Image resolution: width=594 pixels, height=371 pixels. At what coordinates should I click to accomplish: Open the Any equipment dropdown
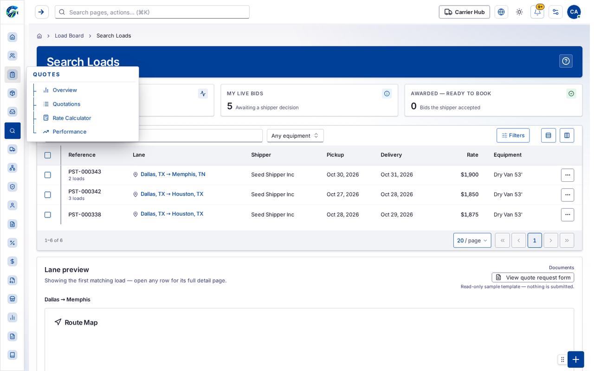coord(295,135)
